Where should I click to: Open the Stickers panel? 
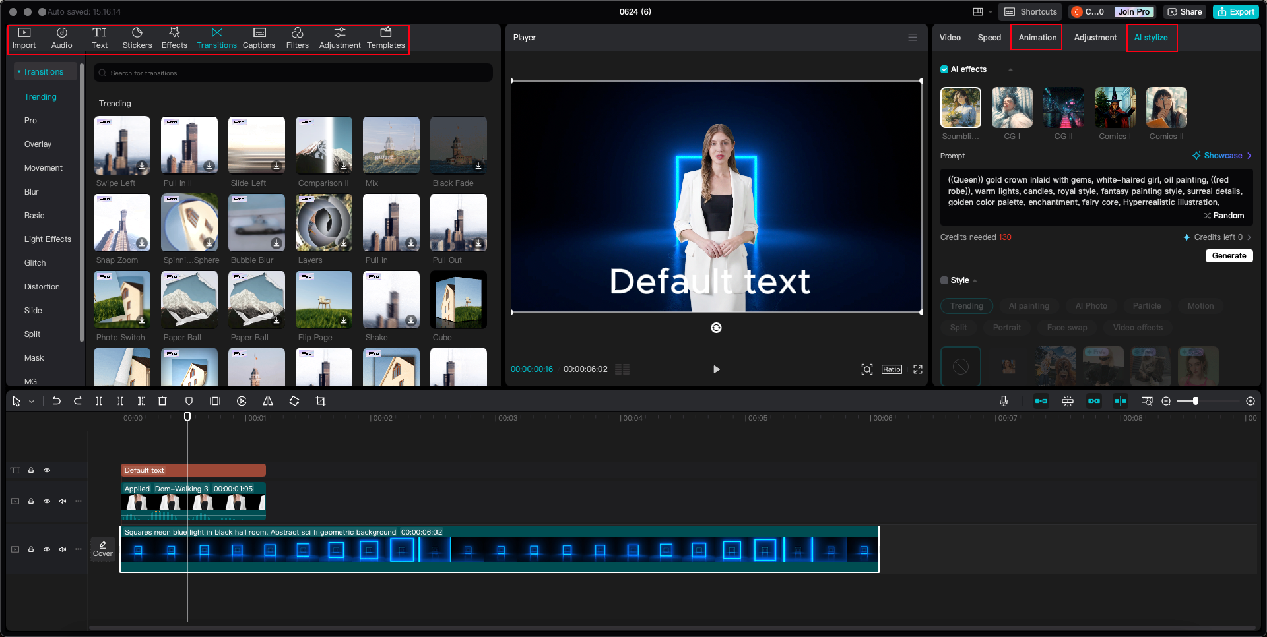pos(137,38)
